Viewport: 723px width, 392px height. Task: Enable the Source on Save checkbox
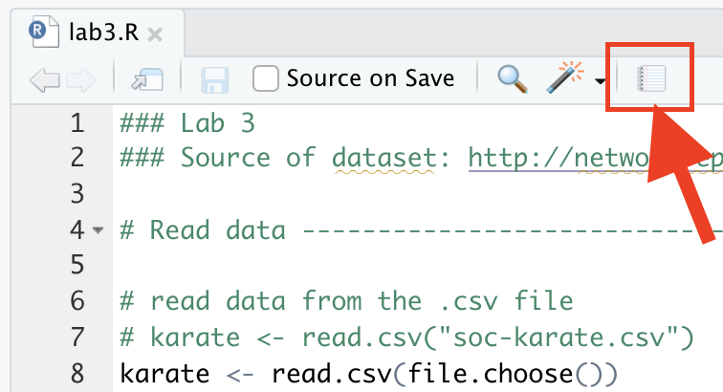click(265, 78)
